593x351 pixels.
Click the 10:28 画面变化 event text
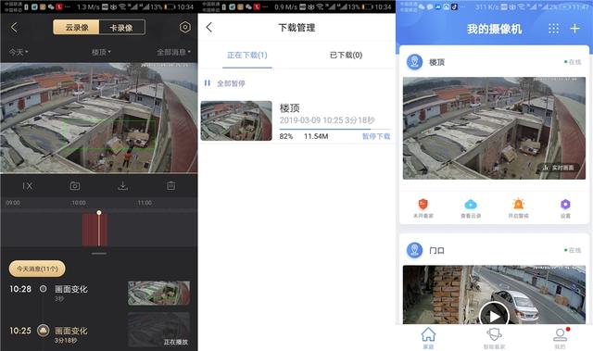pyautogui.click(x=71, y=290)
